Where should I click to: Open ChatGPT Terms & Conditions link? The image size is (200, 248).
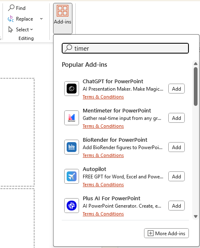click(x=103, y=97)
